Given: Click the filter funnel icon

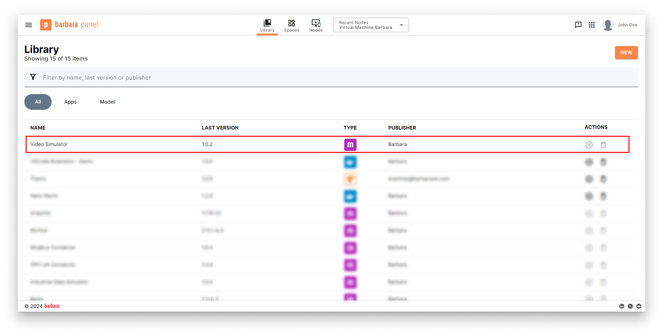Looking at the screenshot, I should (33, 77).
